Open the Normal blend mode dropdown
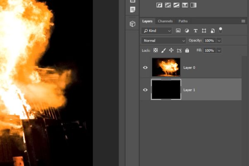 [164, 41]
